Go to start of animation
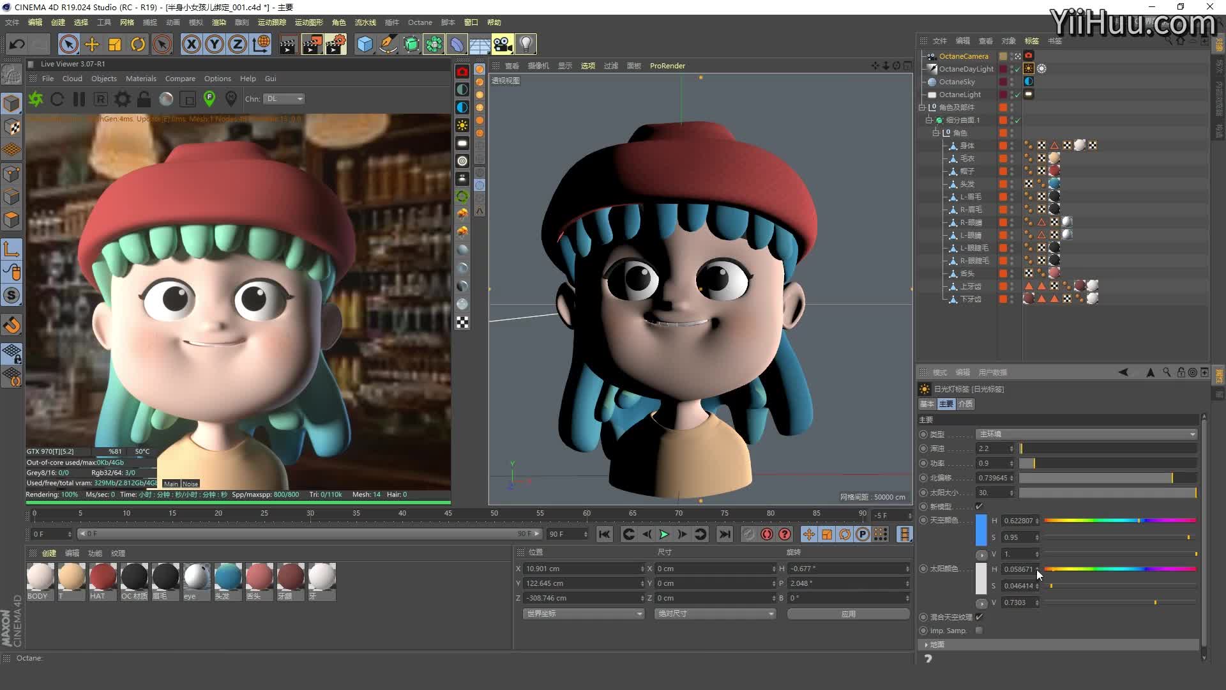The height and width of the screenshot is (690, 1226). pos(604,535)
